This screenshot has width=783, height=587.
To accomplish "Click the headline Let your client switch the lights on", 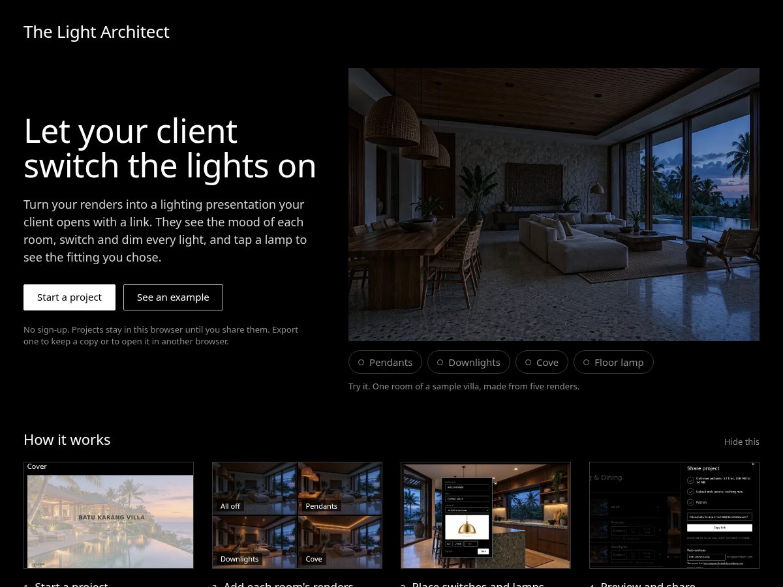I will [170, 148].
